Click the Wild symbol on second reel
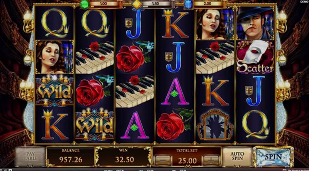Screen dimensions: 309x171 pyautogui.click(x=95, y=124)
